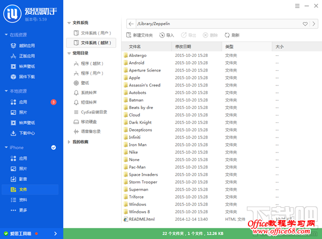Open 更多 under iPhone section
Viewport: 322px width, 239px height.
tap(19, 210)
